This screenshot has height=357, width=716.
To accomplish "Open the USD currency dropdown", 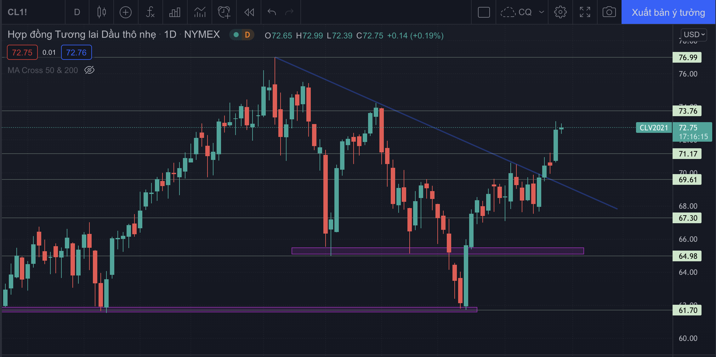I will (x=694, y=35).
